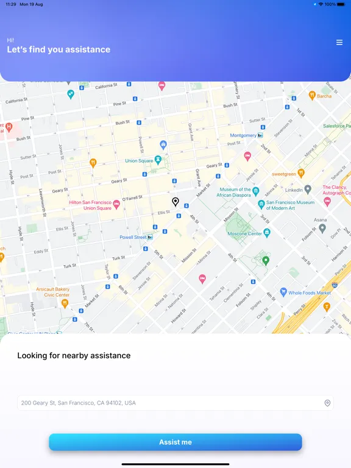Select the San Francisco Museum of Modern Art pin
The image size is (351, 468).
click(x=261, y=205)
